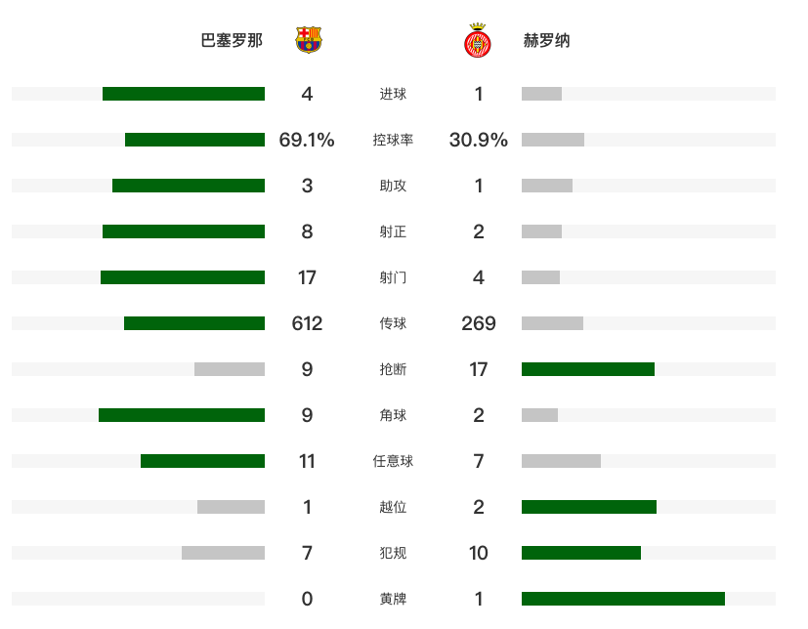The width and height of the screenshot is (808, 629).
Task: Click Girona's 30.9% possession value
Action: [478, 140]
